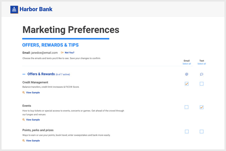Enable the Credit Management text checkbox

click(x=201, y=84)
